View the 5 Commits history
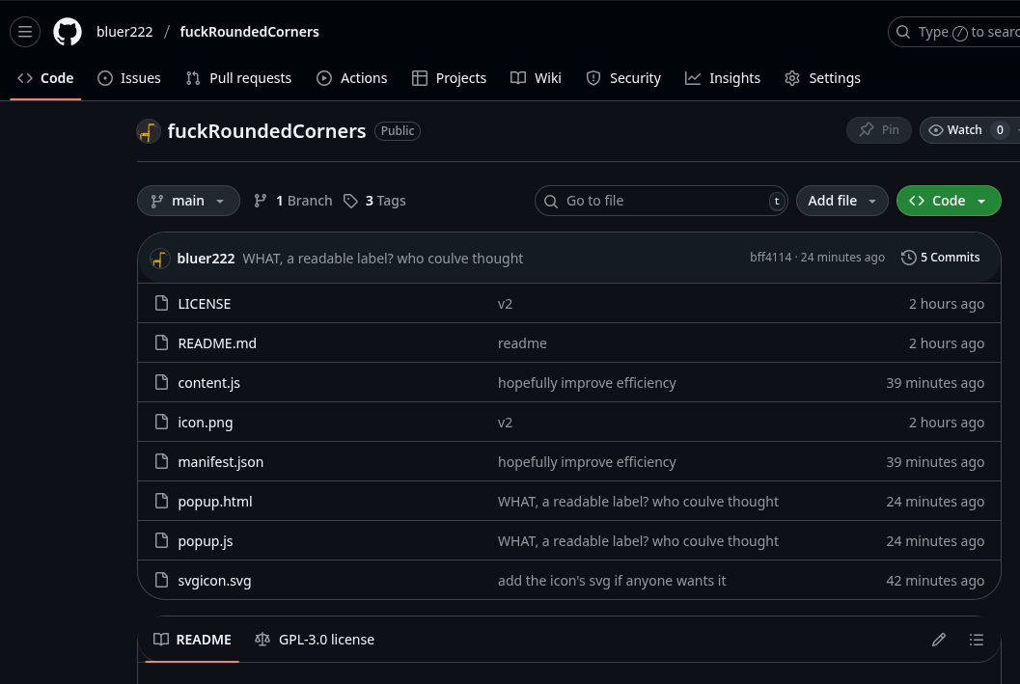Viewport: 1020px width, 684px height. [940, 258]
